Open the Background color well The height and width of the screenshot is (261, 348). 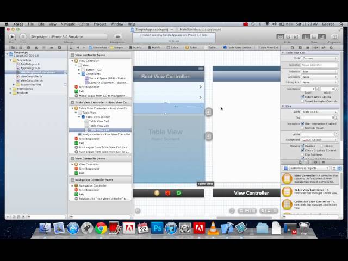306,140
